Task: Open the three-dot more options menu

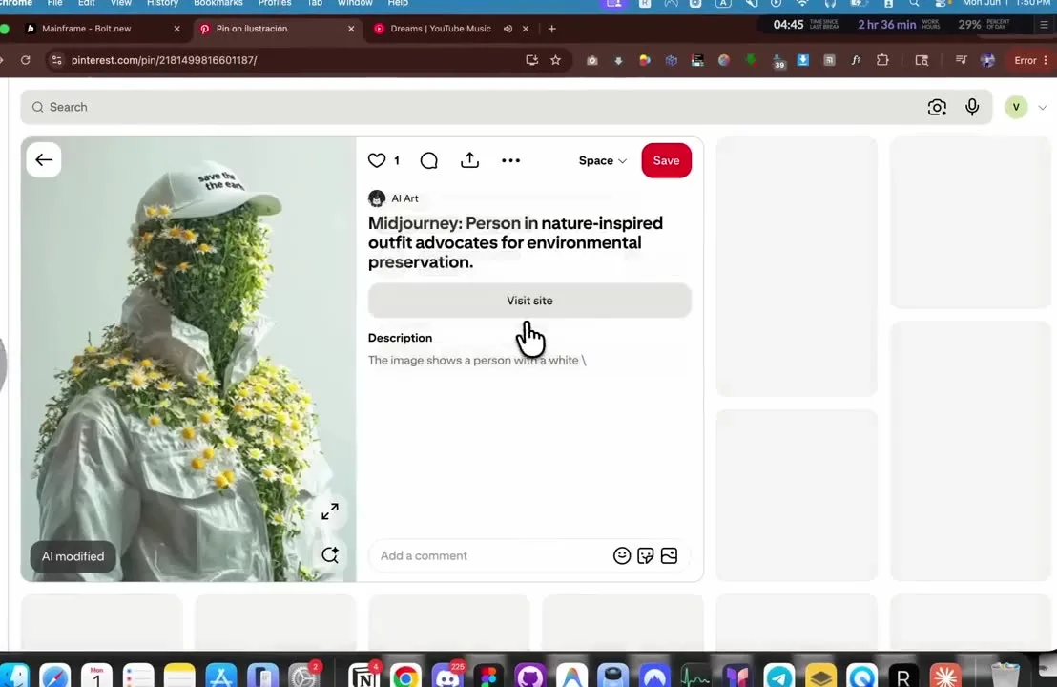Action: 511,160
